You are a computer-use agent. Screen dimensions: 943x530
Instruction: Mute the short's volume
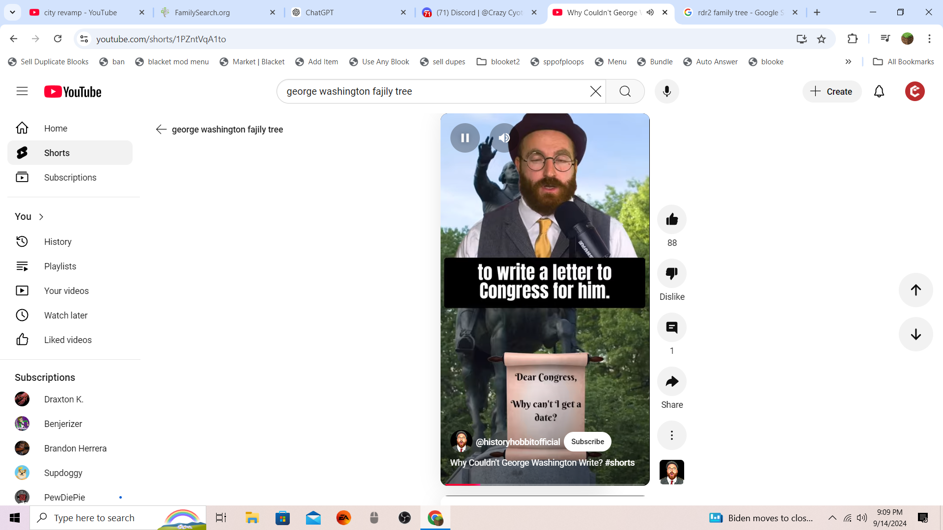pos(504,138)
